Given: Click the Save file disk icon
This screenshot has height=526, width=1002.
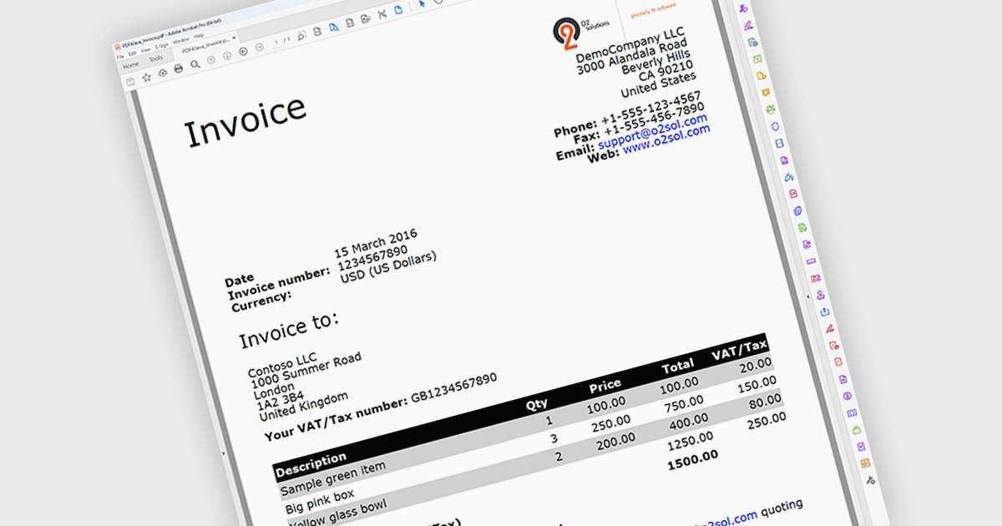Looking at the screenshot, I should click(x=130, y=82).
